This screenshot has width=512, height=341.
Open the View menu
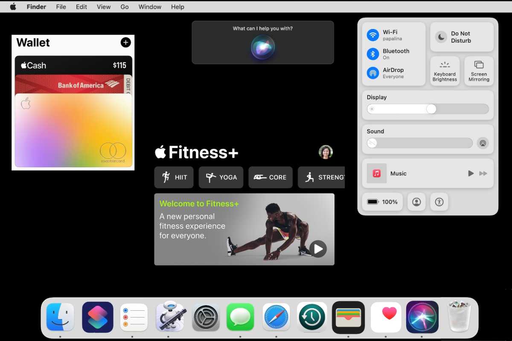(x=104, y=7)
